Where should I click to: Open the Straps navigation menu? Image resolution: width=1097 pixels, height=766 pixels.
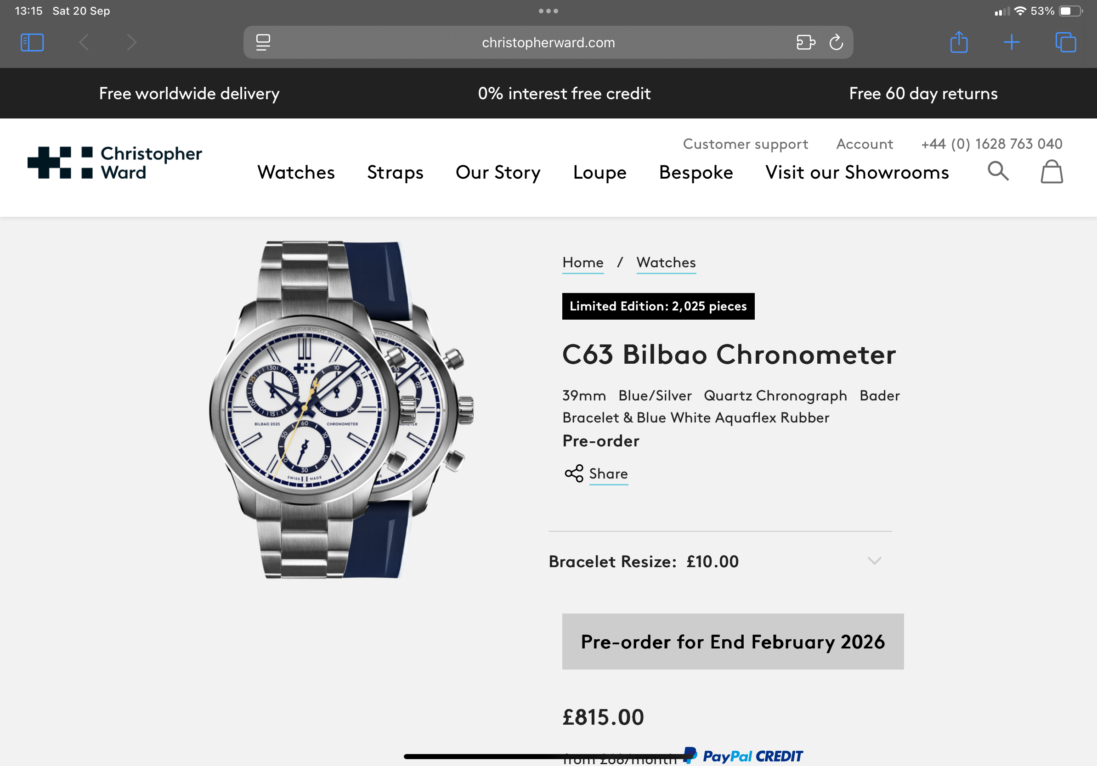tap(395, 172)
